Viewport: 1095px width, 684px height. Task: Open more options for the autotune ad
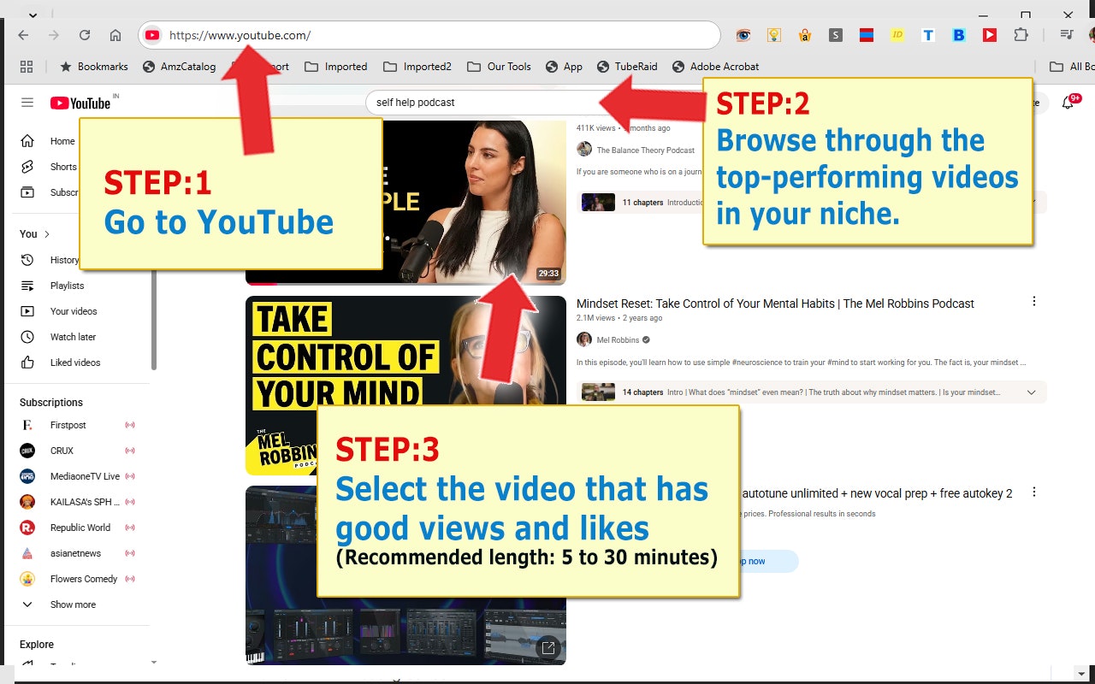click(1034, 492)
